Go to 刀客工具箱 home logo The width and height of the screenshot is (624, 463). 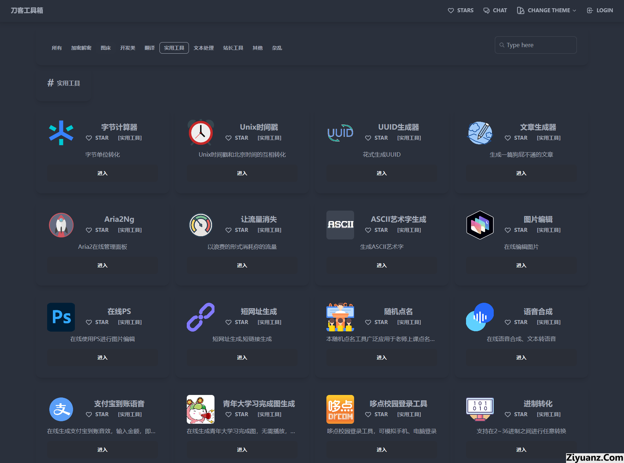point(27,10)
